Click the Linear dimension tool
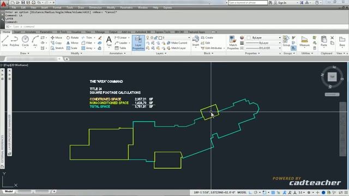The image size is (349, 196). [x=121, y=38]
